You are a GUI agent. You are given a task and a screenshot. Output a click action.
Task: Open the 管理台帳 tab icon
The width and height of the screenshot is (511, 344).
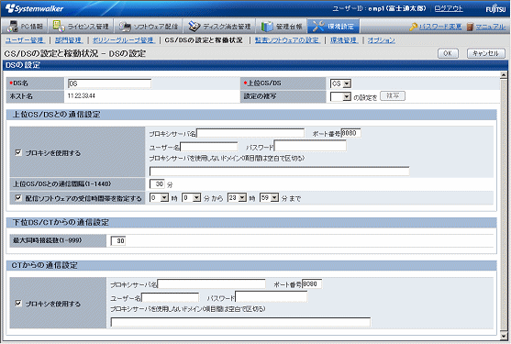coord(267,27)
